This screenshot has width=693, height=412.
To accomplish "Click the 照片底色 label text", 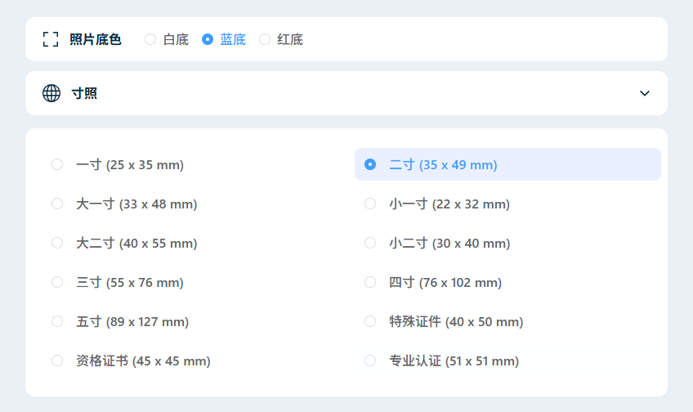I will [x=96, y=39].
